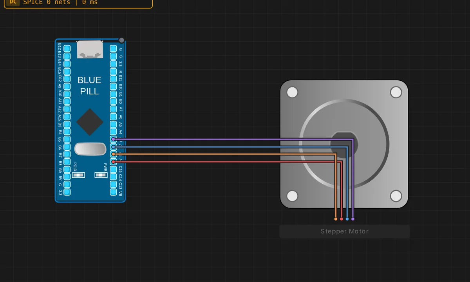
Task: Click pin B0 on the right header
Action: click(113, 101)
